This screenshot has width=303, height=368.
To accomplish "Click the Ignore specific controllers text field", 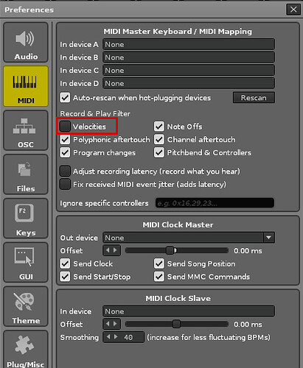I will (x=215, y=203).
